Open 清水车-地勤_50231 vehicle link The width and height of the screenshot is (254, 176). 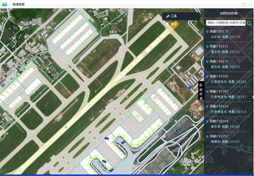pyautogui.click(x=225, y=52)
